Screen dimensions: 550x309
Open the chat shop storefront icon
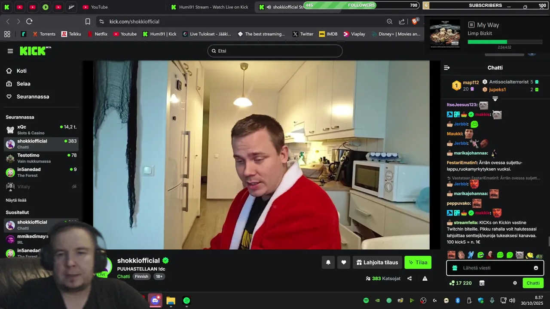pos(482,283)
